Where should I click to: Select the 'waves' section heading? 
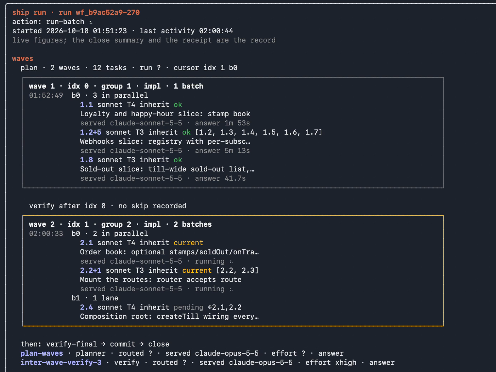coord(23,58)
